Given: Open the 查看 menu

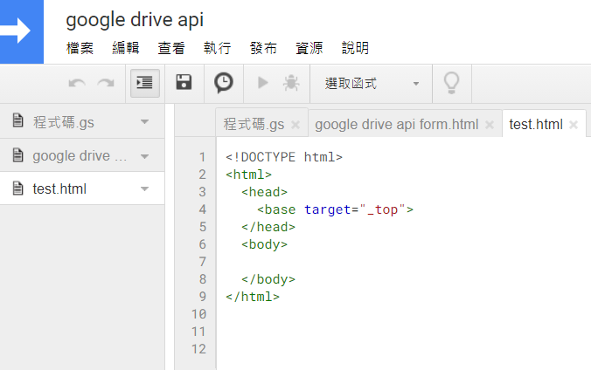Looking at the screenshot, I should pyautogui.click(x=171, y=48).
